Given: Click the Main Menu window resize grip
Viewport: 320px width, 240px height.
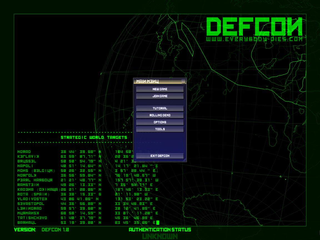Looking at the screenshot, I should point(184,160).
